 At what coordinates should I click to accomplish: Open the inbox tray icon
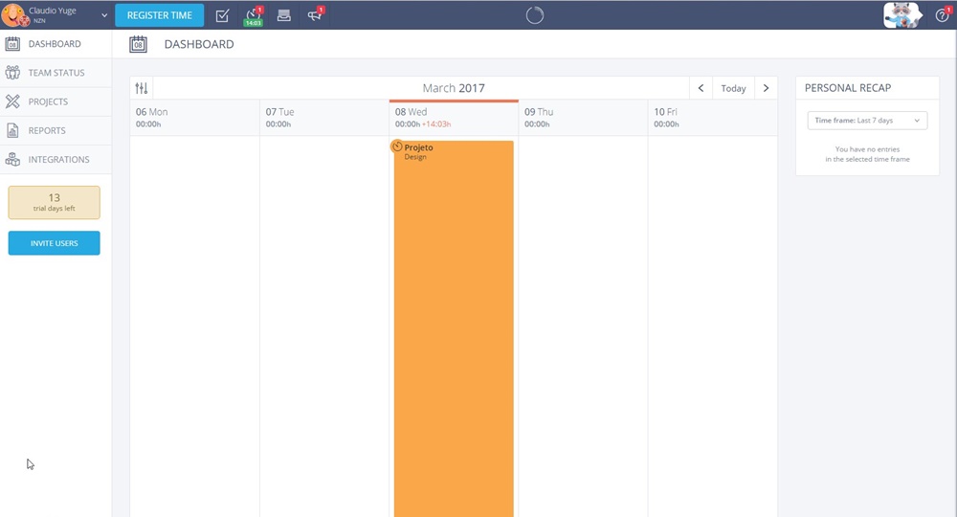pos(283,15)
